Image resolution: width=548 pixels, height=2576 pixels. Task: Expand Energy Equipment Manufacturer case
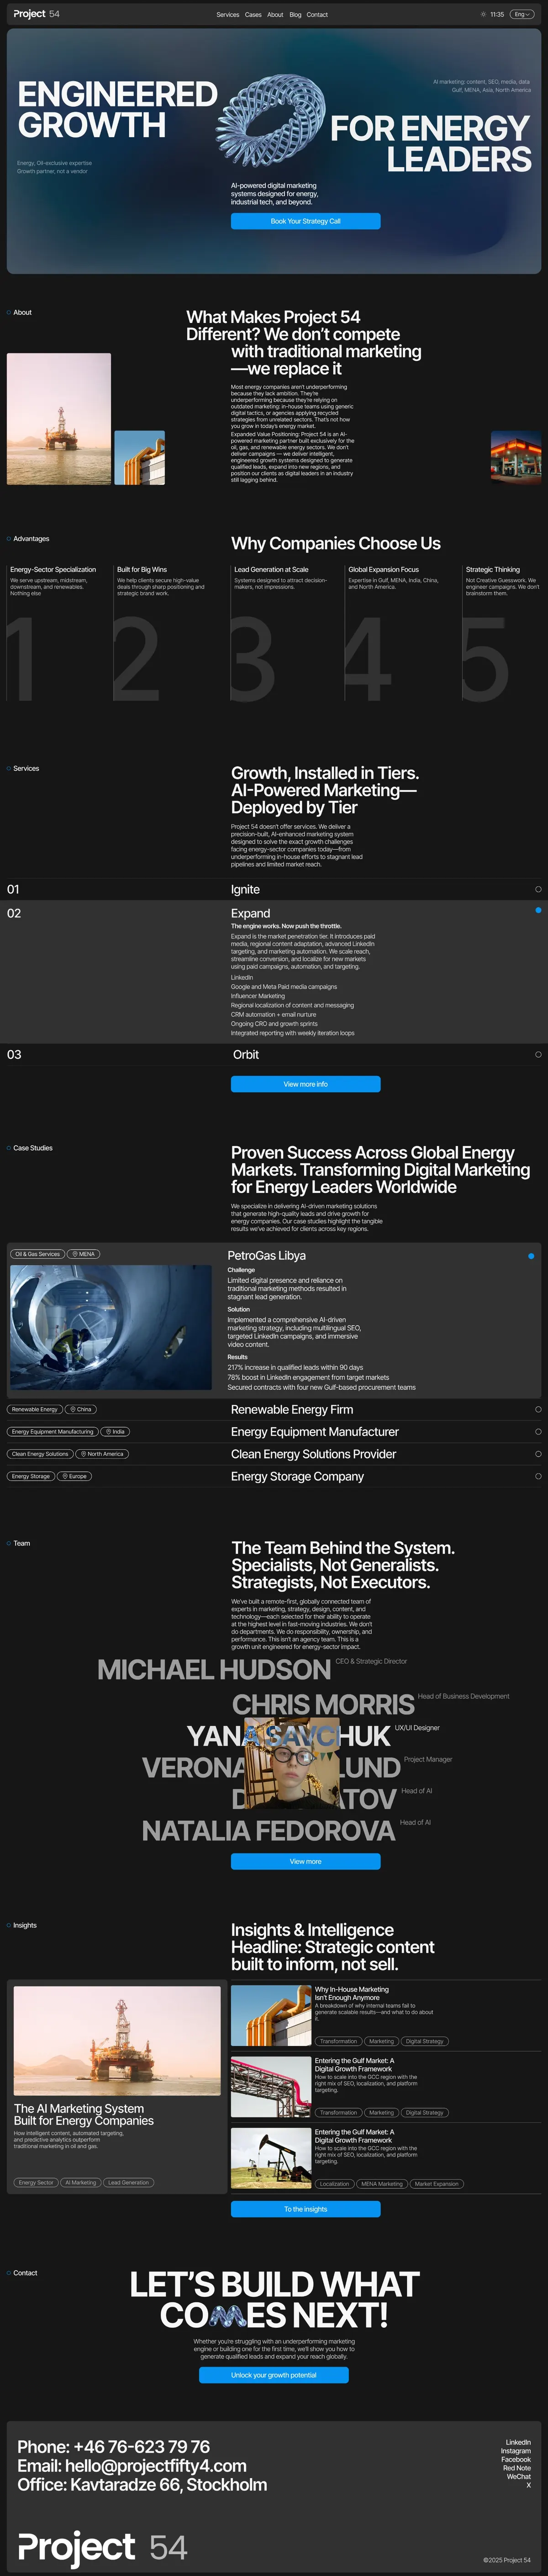(x=274, y=1432)
